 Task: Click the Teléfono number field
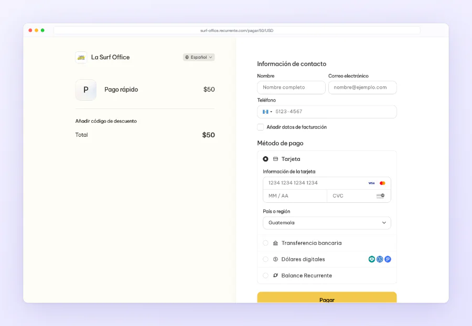click(327, 112)
